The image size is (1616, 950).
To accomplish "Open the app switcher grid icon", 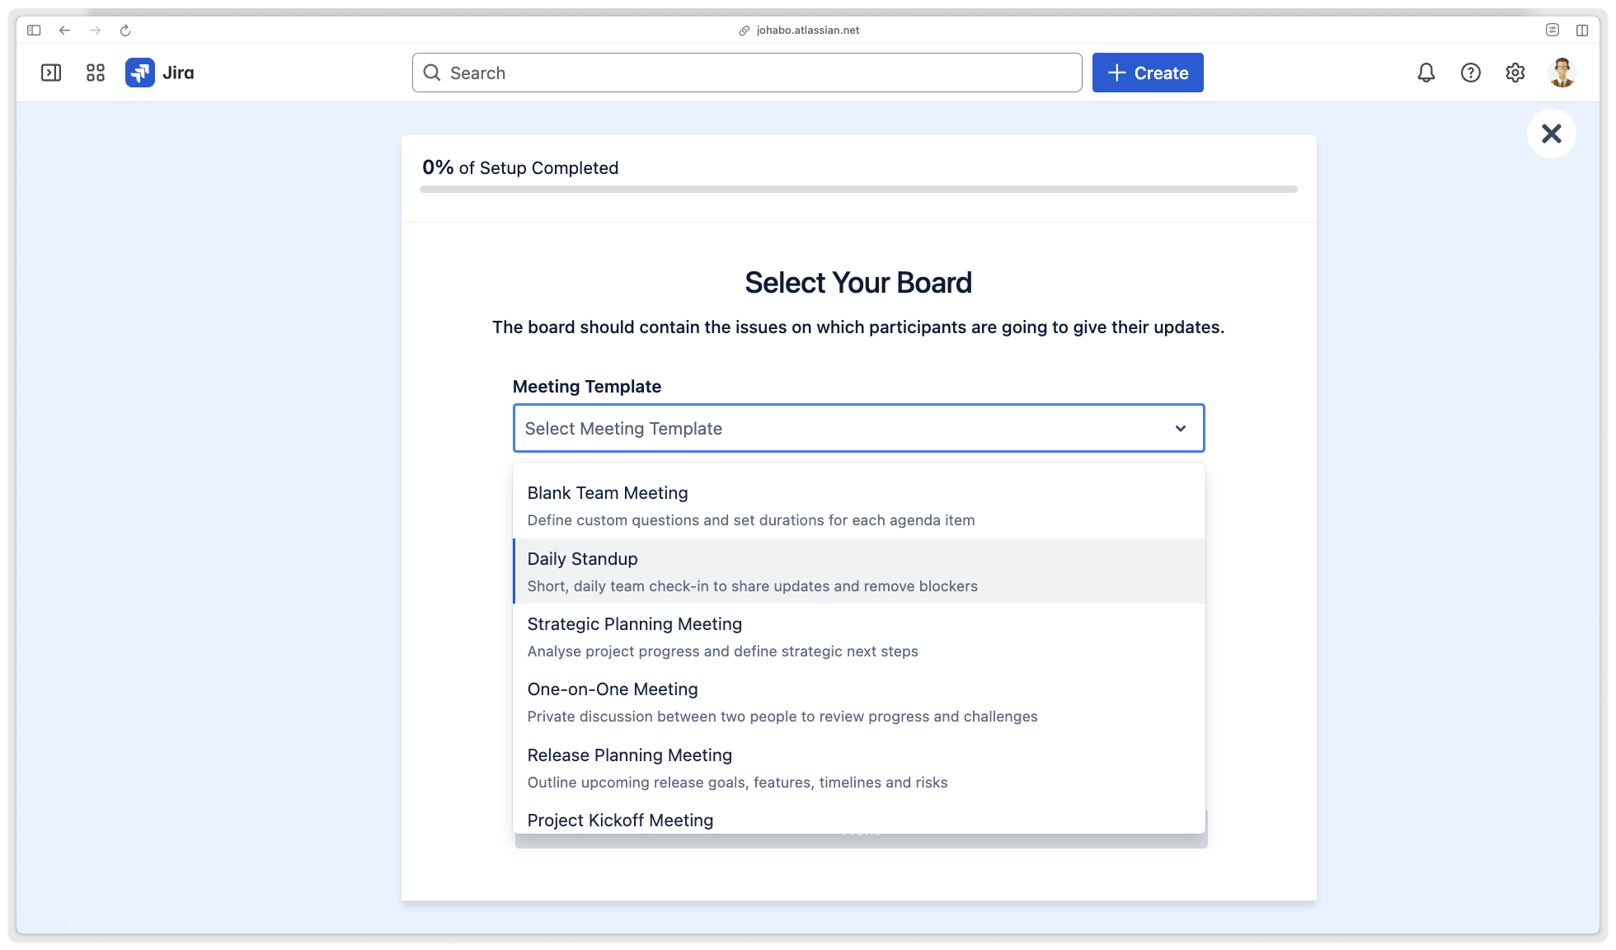I will [96, 73].
